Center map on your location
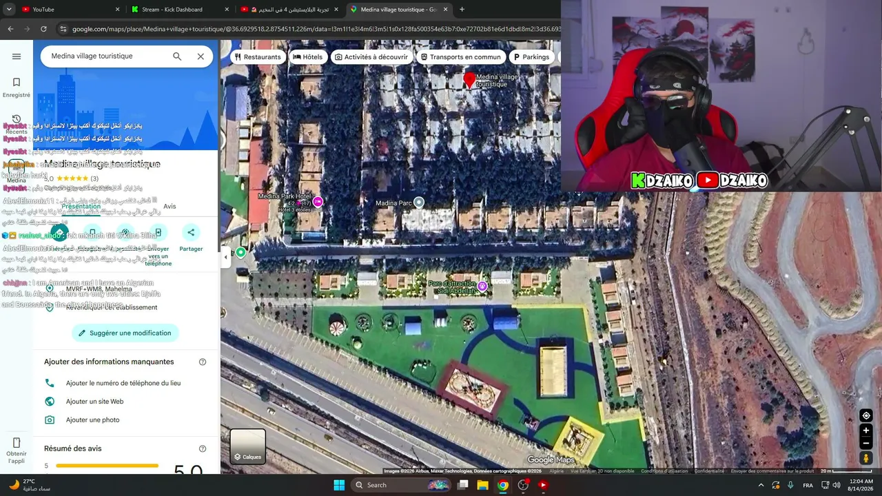This screenshot has width=882, height=496. pos(866,415)
